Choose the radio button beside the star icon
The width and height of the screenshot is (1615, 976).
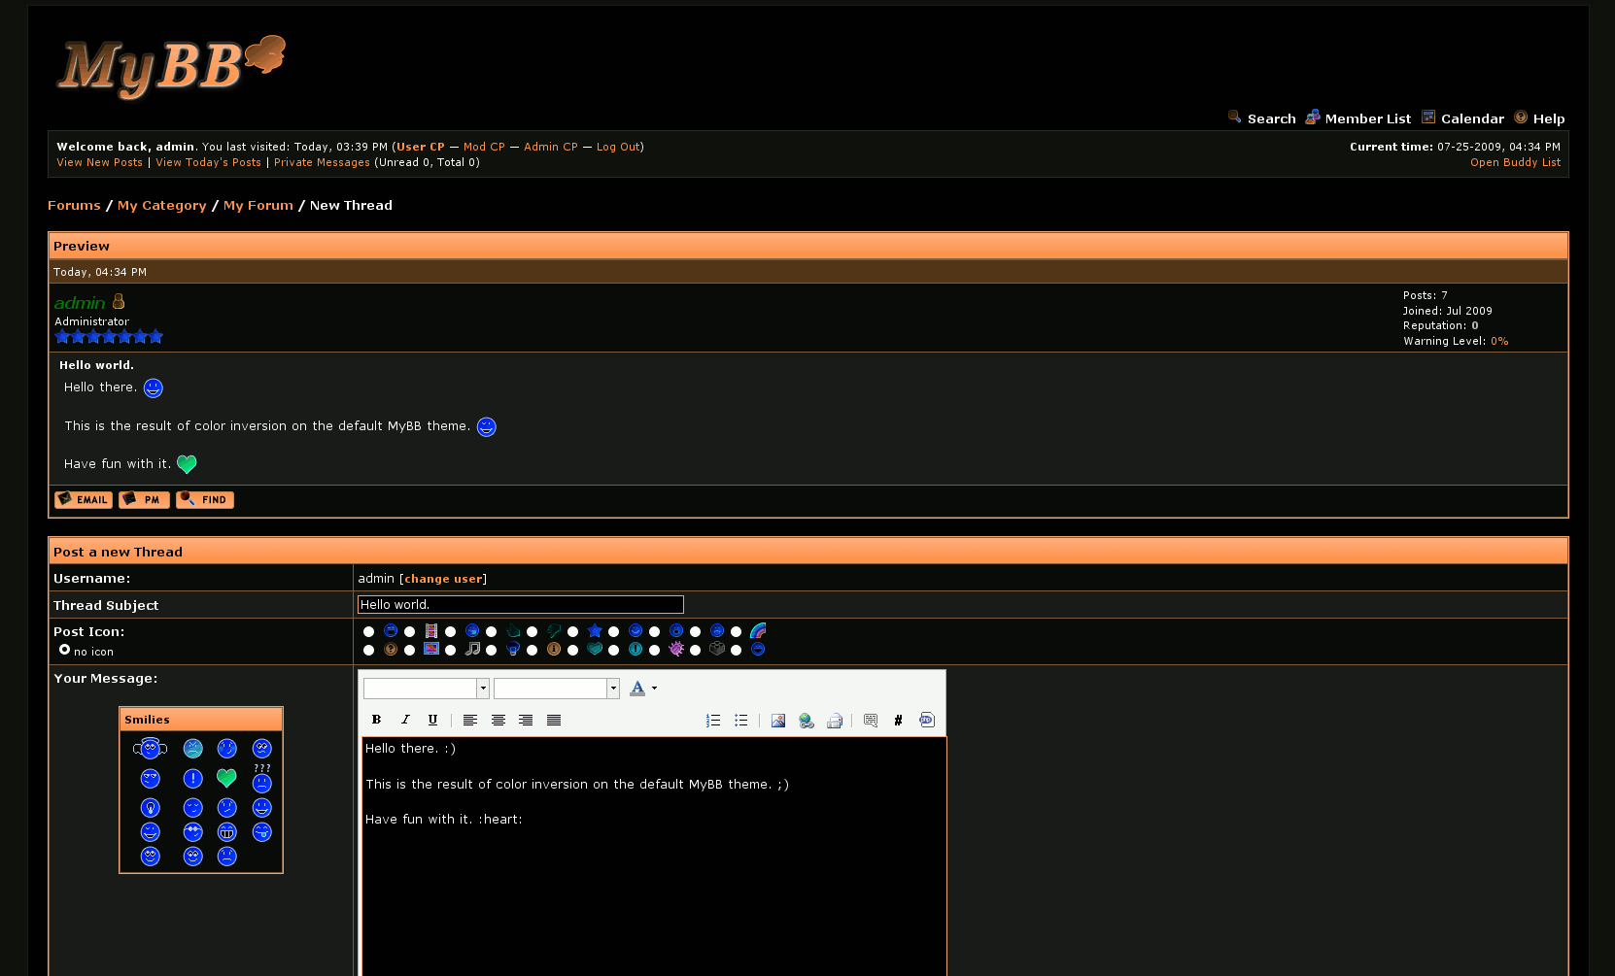573,632
